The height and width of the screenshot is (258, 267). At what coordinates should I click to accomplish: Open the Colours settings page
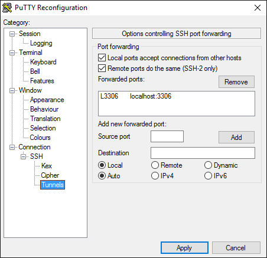click(x=40, y=138)
